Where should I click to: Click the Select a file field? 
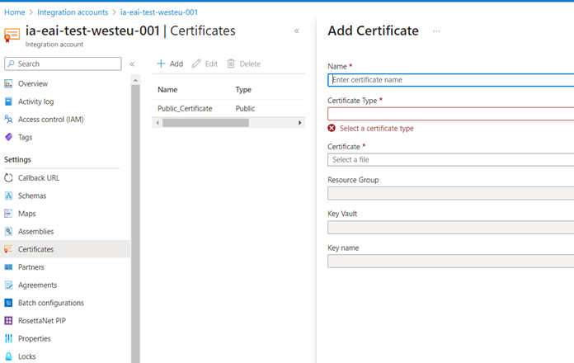tap(450, 160)
